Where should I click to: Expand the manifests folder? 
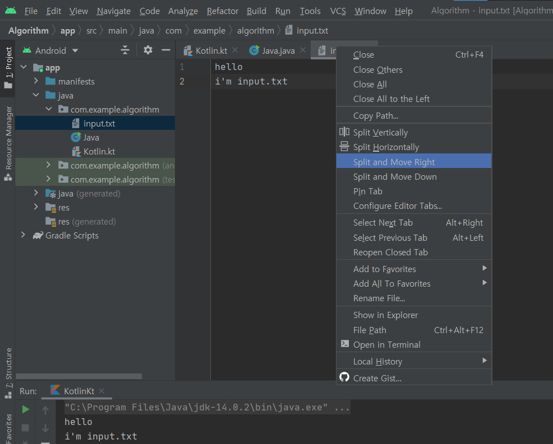pos(36,81)
